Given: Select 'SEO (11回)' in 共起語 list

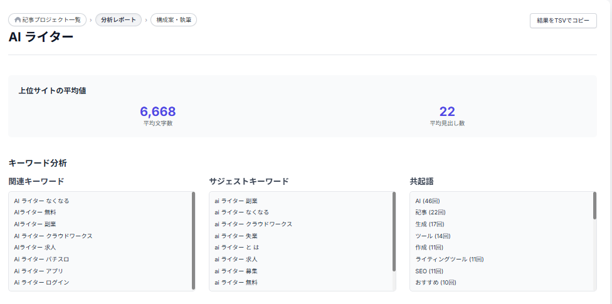Looking at the screenshot, I should pos(429,271).
